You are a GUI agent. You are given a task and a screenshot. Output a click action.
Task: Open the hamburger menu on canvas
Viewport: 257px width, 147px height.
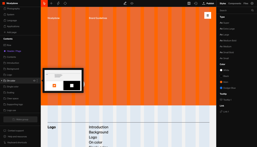[208, 15]
